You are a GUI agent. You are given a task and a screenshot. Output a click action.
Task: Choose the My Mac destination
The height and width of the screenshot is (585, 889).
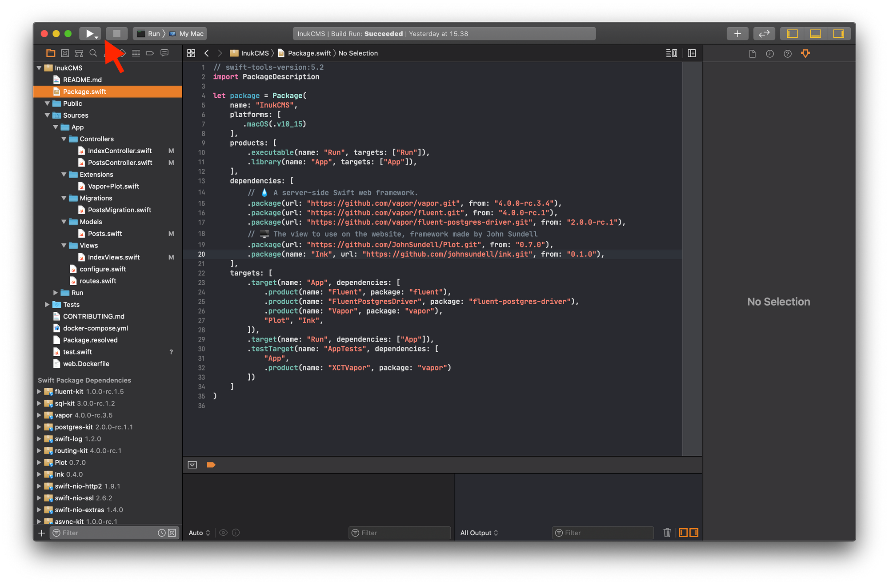click(x=186, y=34)
